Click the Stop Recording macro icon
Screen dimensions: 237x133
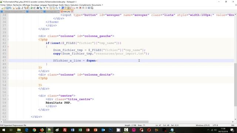click(83, 8)
